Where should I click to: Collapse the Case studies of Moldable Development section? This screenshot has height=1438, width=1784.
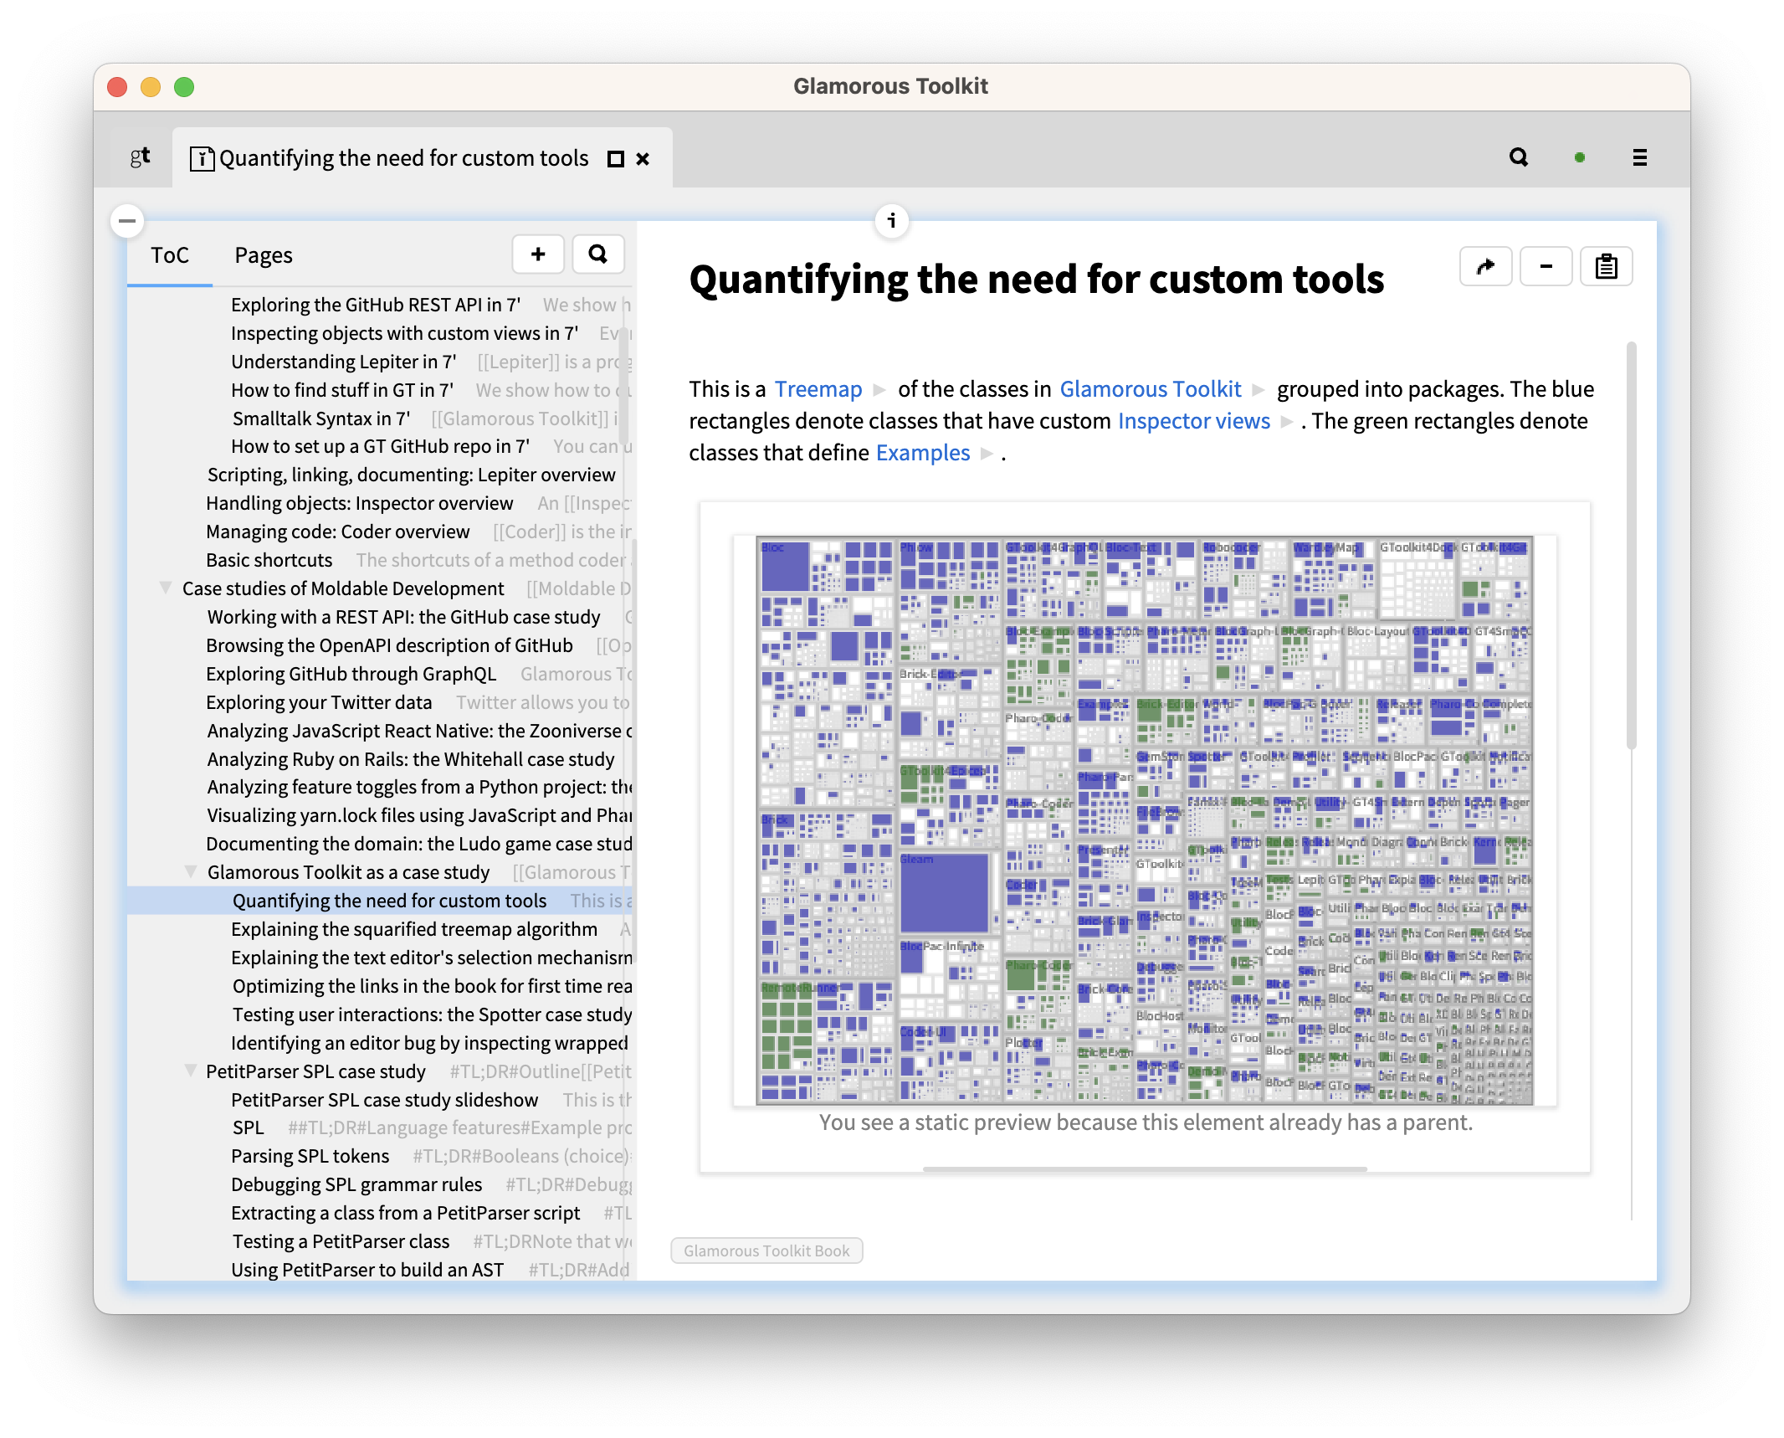pyautogui.click(x=164, y=588)
